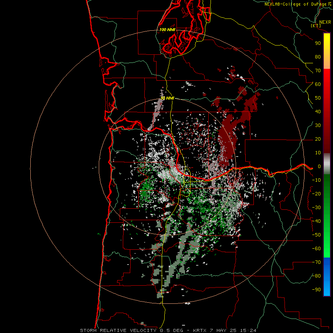
Task: Click the 20 value on the velocity scale
Action: [318, 139]
